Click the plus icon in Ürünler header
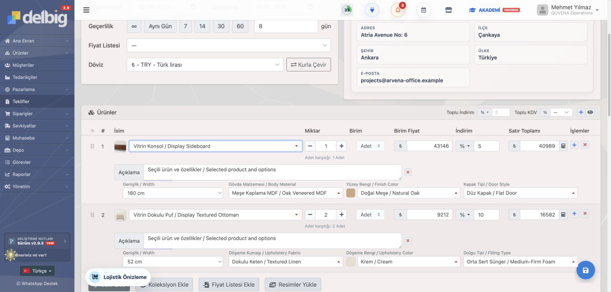This screenshot has width=611, height=292. click(581, 112)
